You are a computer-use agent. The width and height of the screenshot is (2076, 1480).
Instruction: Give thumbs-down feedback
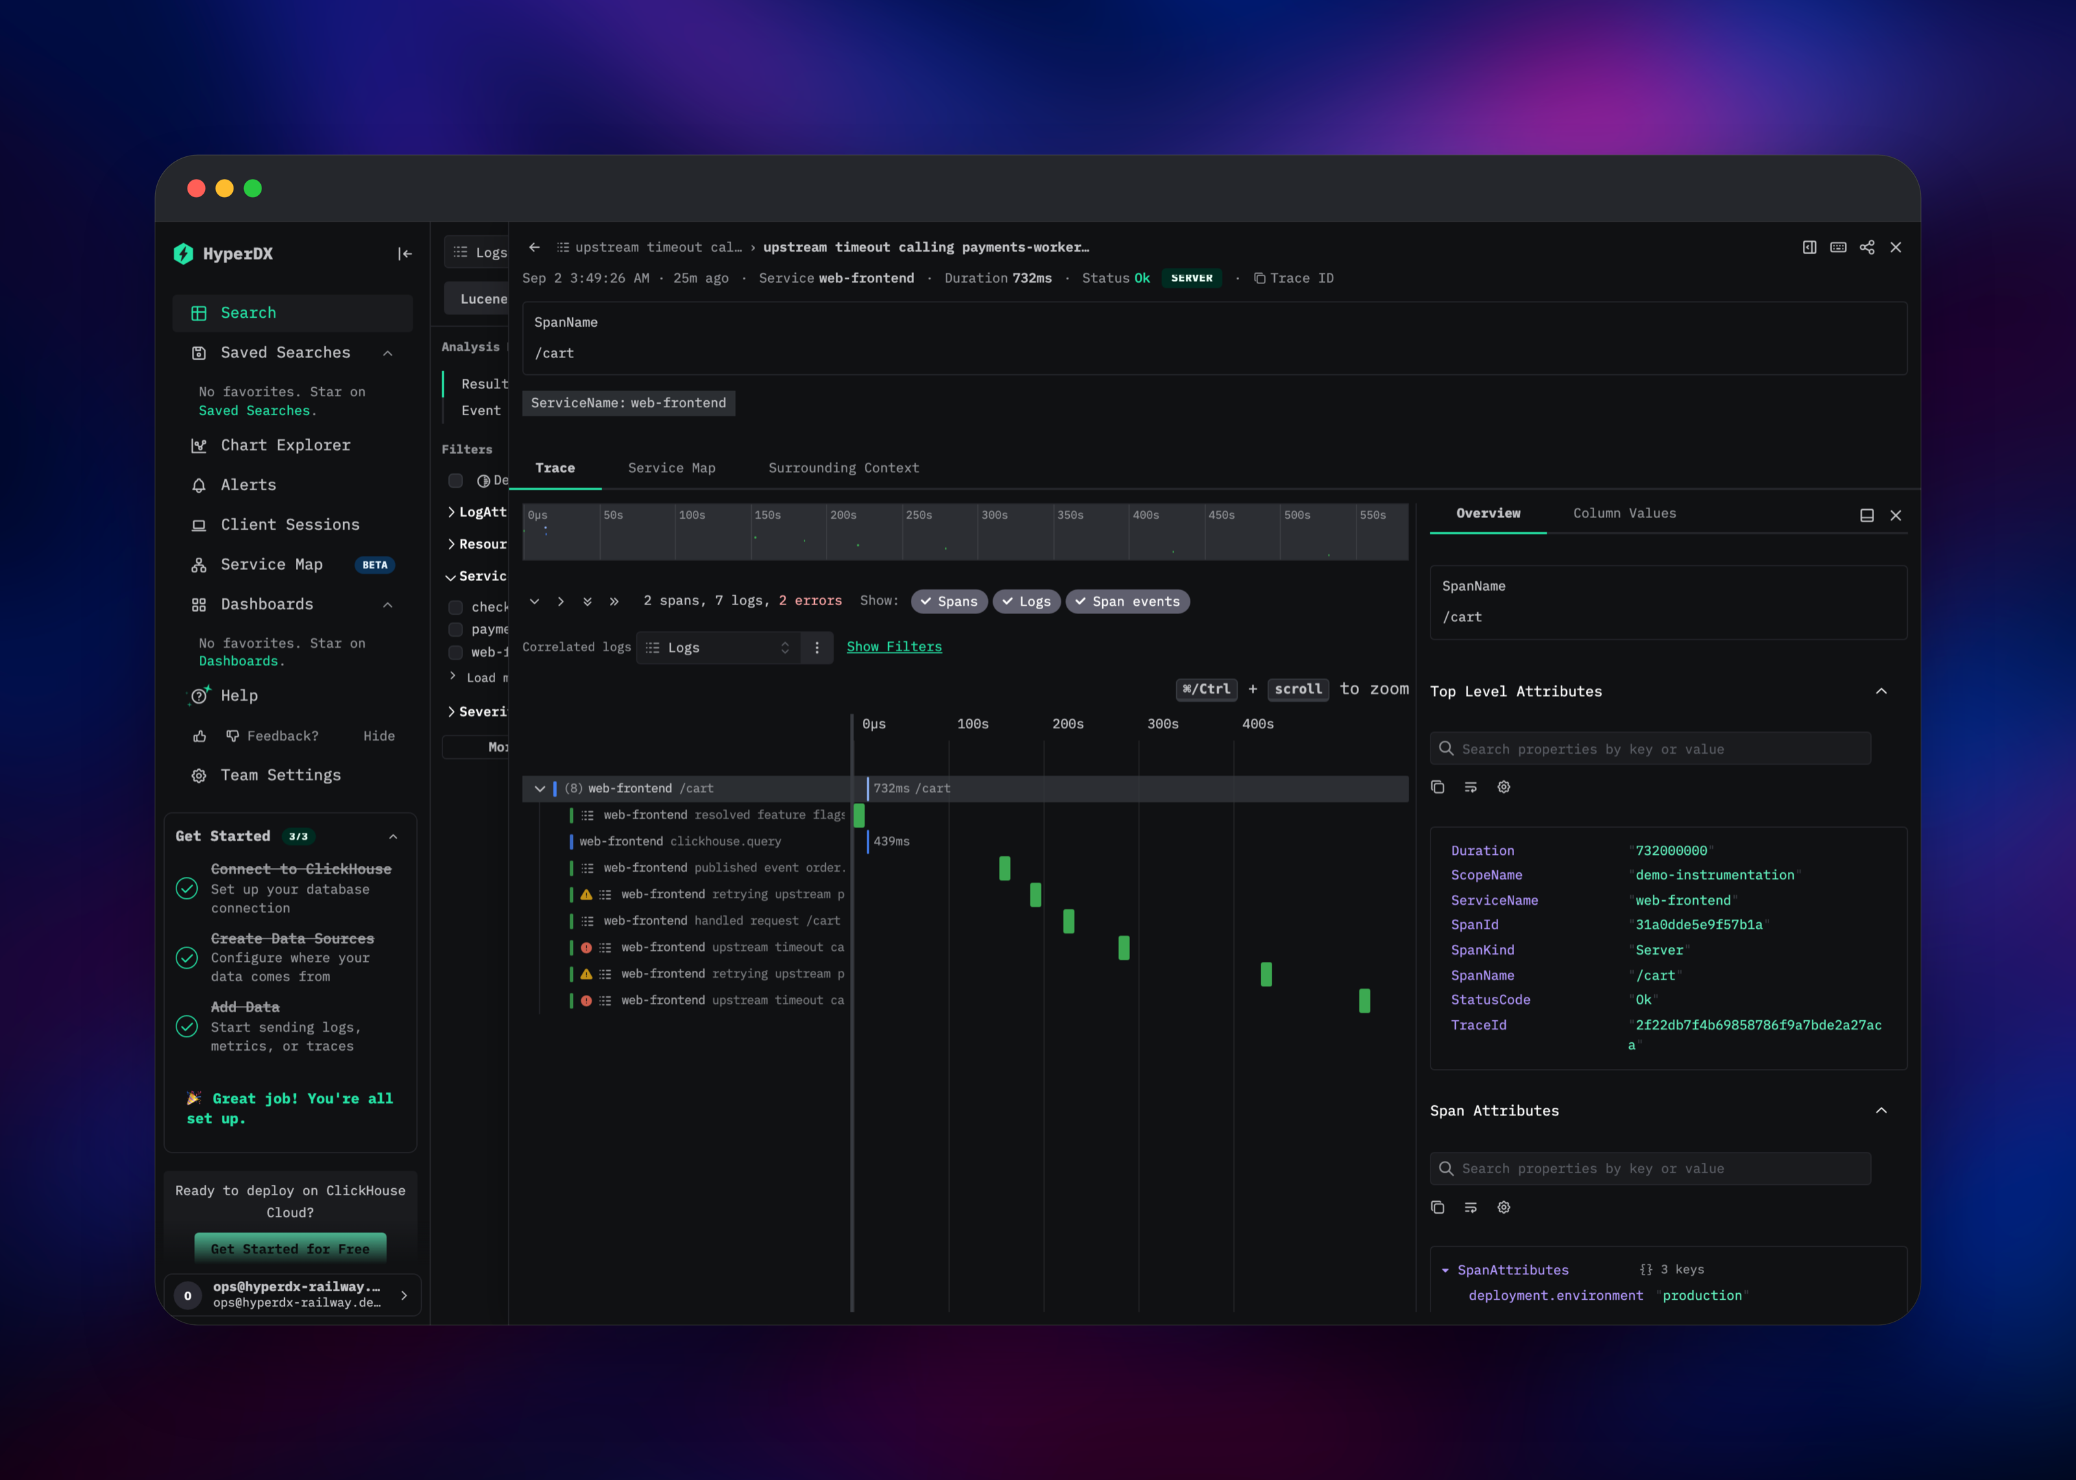232,735
